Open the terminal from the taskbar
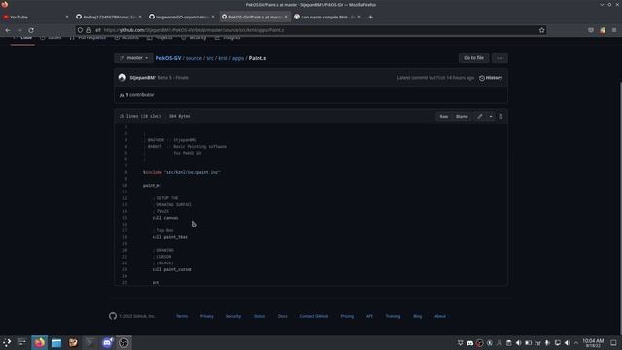 tap(89, 342)
